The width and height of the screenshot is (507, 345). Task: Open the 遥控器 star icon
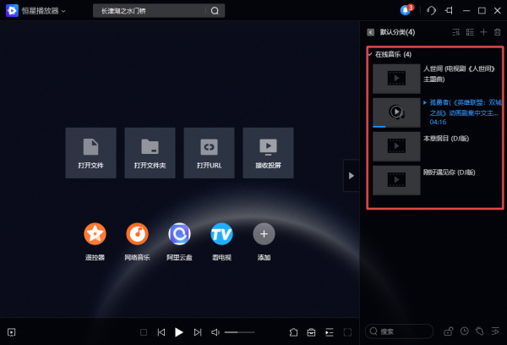point(95,233)
